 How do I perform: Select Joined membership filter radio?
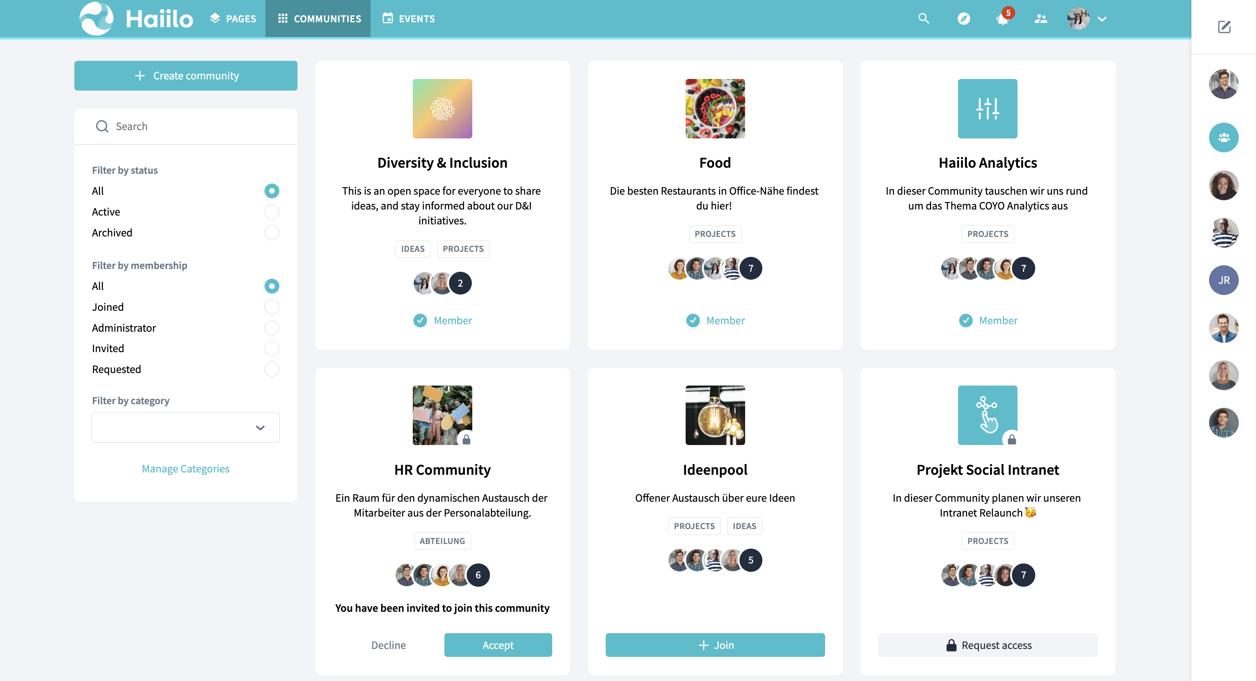click(x=271, y=307)
